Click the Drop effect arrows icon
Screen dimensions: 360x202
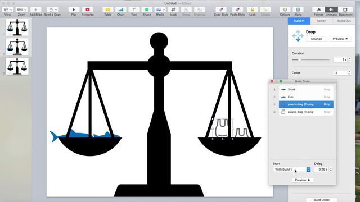coord(298,36)
